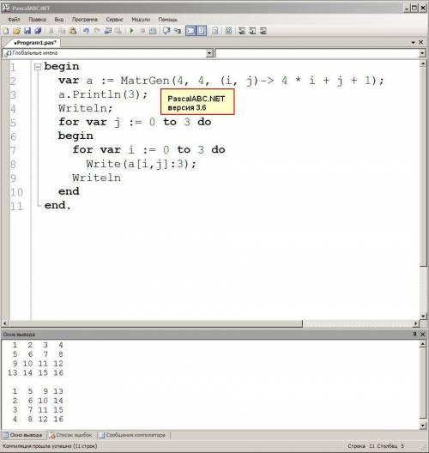Paste from clipboard using the toolbar icon
The image size is (429, 453).
click(73, 31)
